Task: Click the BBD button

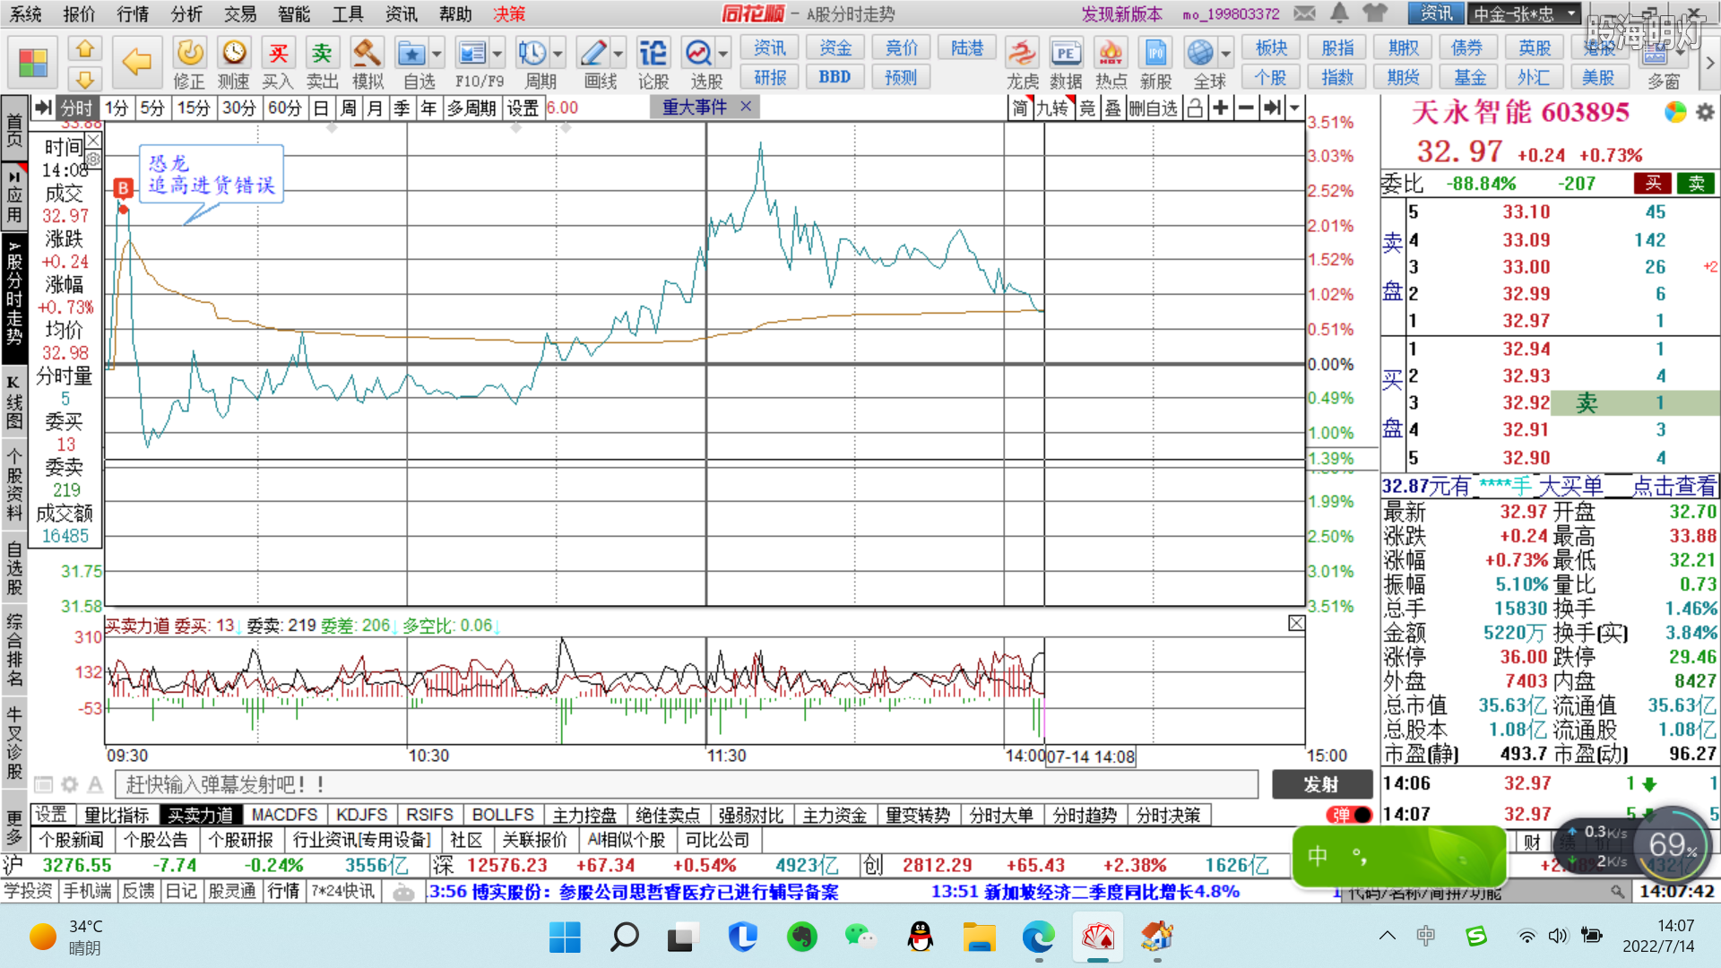Action: pos(835,77)
